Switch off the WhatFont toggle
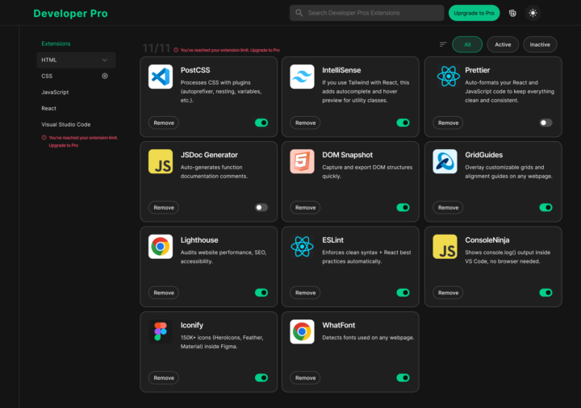Image resolution: width=581 pixels, height=408 pixels. pyautogui.click(x=403, y=377)
